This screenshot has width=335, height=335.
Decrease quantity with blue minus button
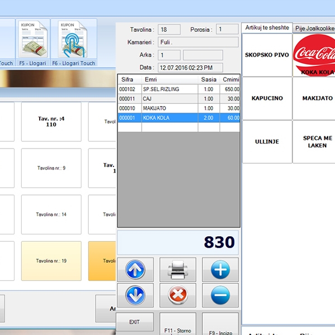(x=220, y=295)
